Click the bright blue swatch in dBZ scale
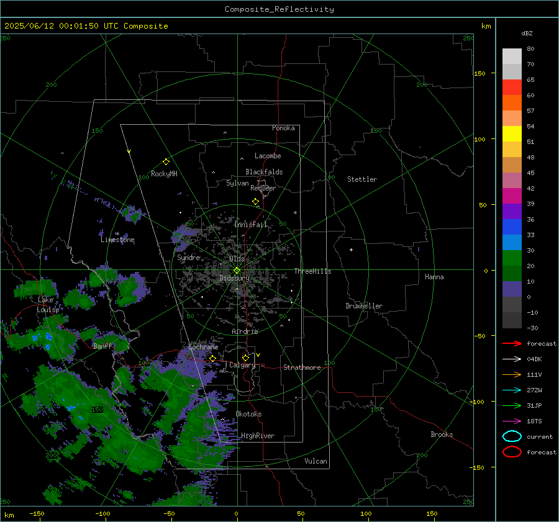Image resolution: width=559 pixels, height=522 pixels. click(x=512, y=227)
